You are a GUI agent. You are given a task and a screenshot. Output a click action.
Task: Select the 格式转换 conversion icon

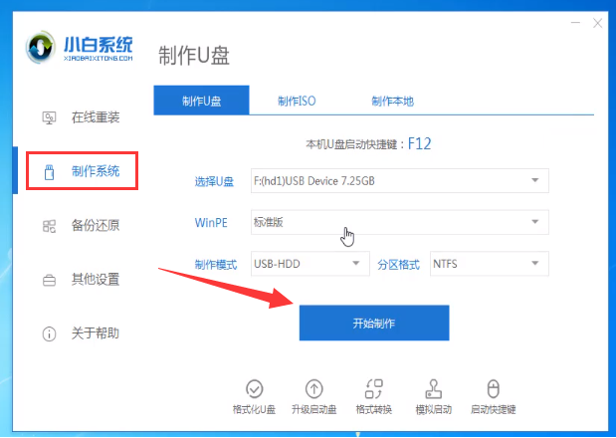click(x=374, y=389)
